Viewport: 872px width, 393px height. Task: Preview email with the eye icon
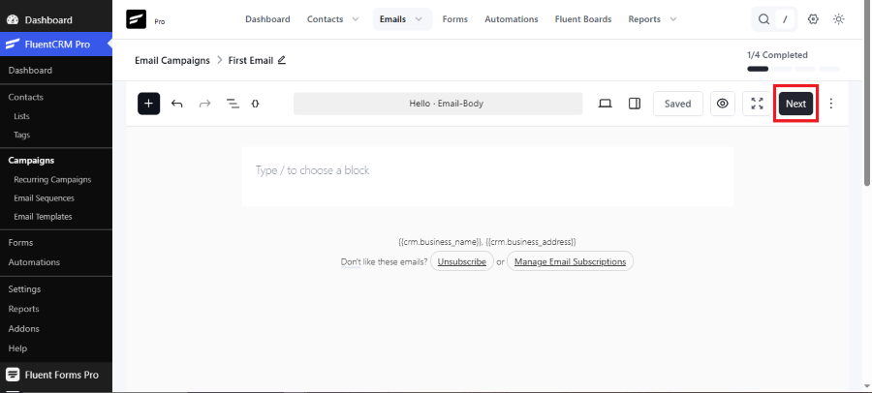(723, 104)
